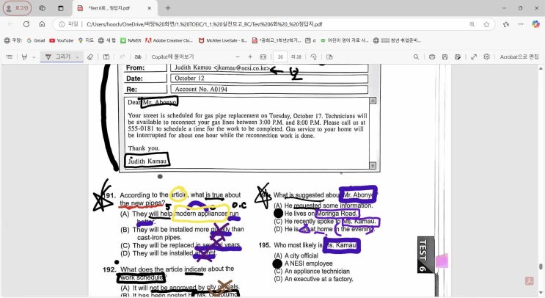Open the NAVER bookmark
Viewport: 545px width, 298px height.
[x=131, y=40]
